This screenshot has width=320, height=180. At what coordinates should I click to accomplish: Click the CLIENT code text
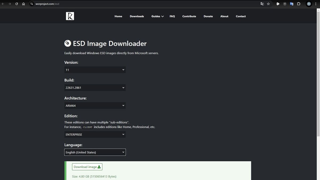(88, 127)
